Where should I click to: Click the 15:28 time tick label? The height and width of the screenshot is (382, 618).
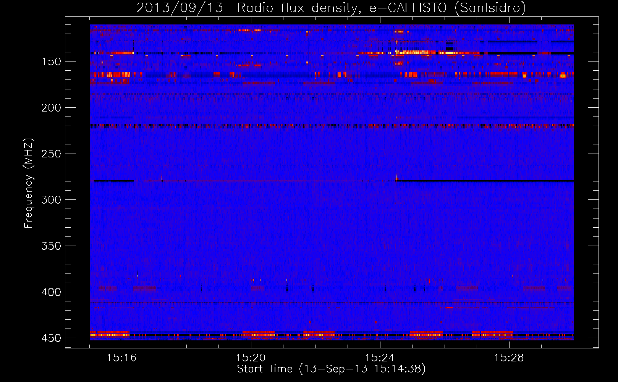click(x=509, y=358)
